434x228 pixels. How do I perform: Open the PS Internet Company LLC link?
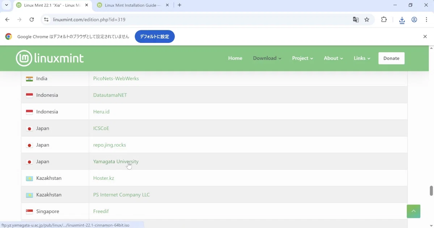(x=121, y=195)
